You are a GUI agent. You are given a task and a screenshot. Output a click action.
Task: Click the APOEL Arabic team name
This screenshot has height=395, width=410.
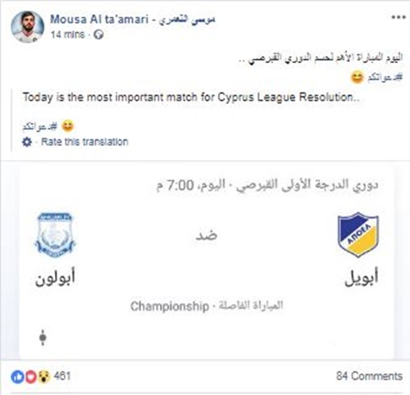[362, 277]
